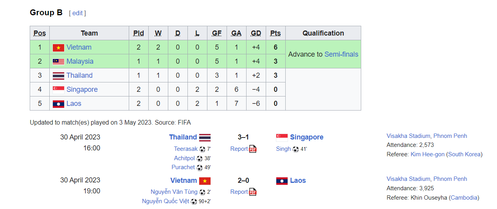Viewport: 497px width, 209px height.
Task: Open Visakha Stadium link for Thailand match
Action: coord(408,136)
